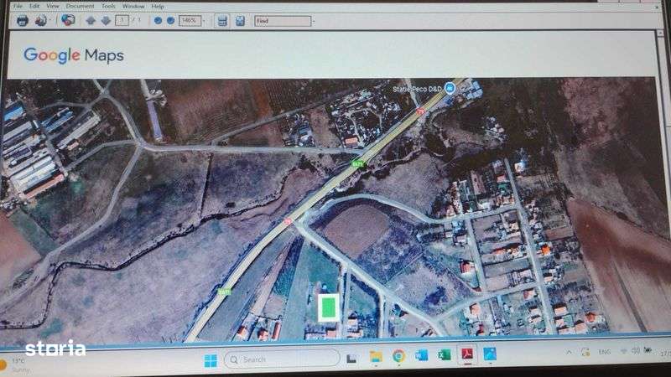Click the page number field
The height and width of the screenshot is (377, 671).
(x=122, y=20)
